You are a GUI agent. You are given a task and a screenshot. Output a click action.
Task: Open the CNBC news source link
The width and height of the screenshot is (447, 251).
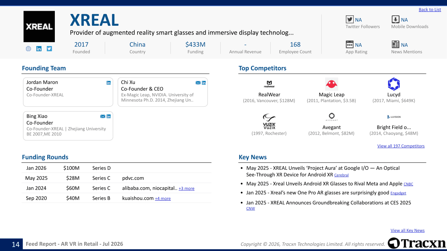pyautogui.click(x=408, y=184)
